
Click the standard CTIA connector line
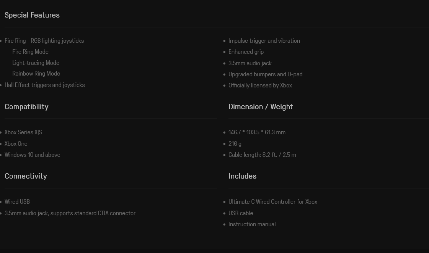pos(70,213)
